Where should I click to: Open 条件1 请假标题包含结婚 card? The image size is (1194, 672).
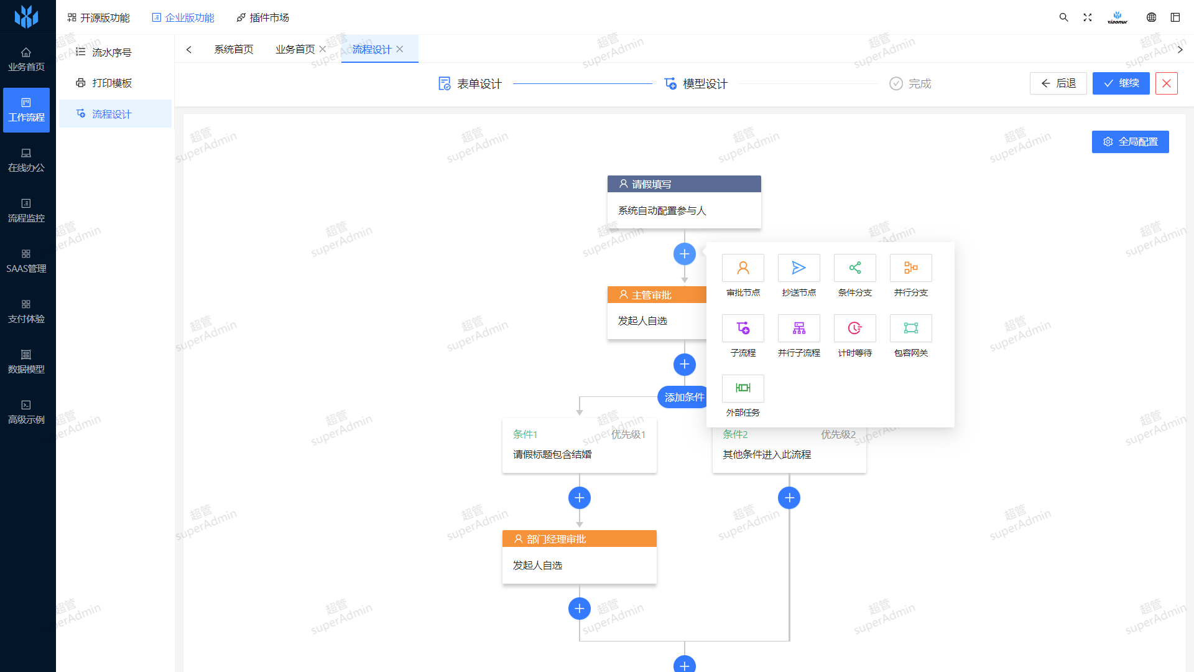[580, 446]
